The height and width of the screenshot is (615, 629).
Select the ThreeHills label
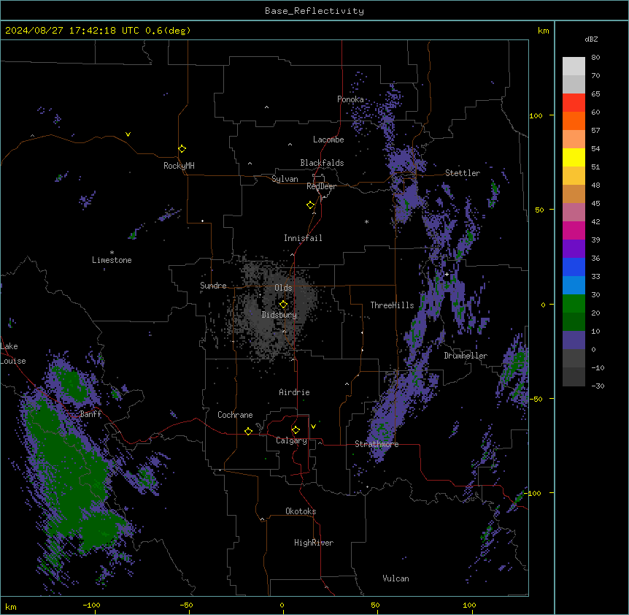[392, 305]
